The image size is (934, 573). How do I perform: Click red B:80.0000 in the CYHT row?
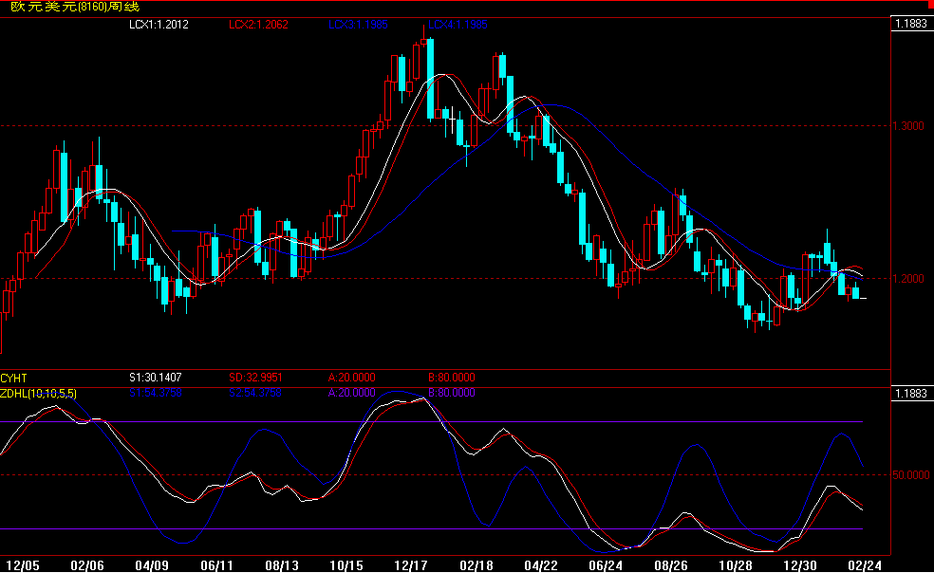452,378
